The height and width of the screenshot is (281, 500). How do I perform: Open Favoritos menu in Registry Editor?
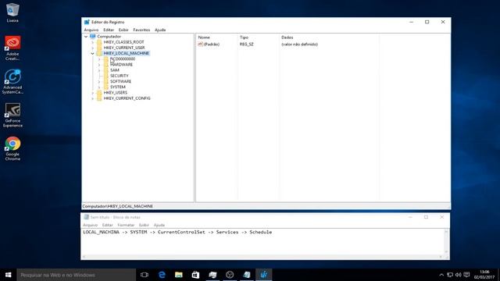click(x=141, y=30)
